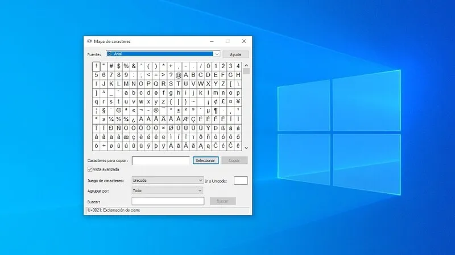Click the character grid scroll-up arrow
The height and width of the screenshot is (255, 455).
[x=246, y=65]
